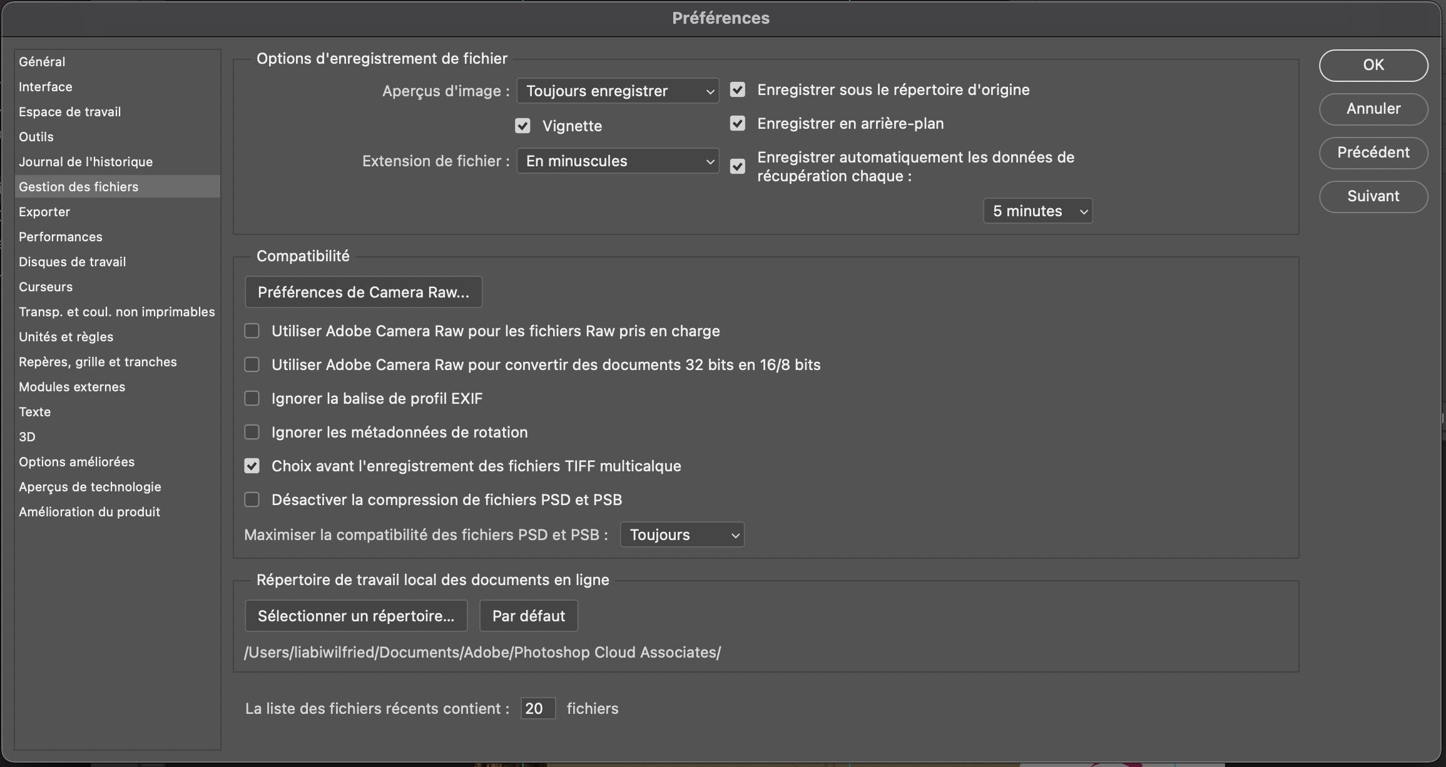The image size is (1446, 767).
Task: Uncheck 'Choix avant l'enregistrement des fichiers TIFF multicalque'
Action: 252,466
